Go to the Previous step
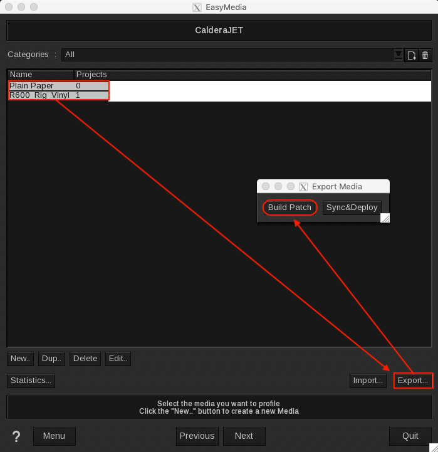Viewport: 438px width, 452px height. [197, 436]
